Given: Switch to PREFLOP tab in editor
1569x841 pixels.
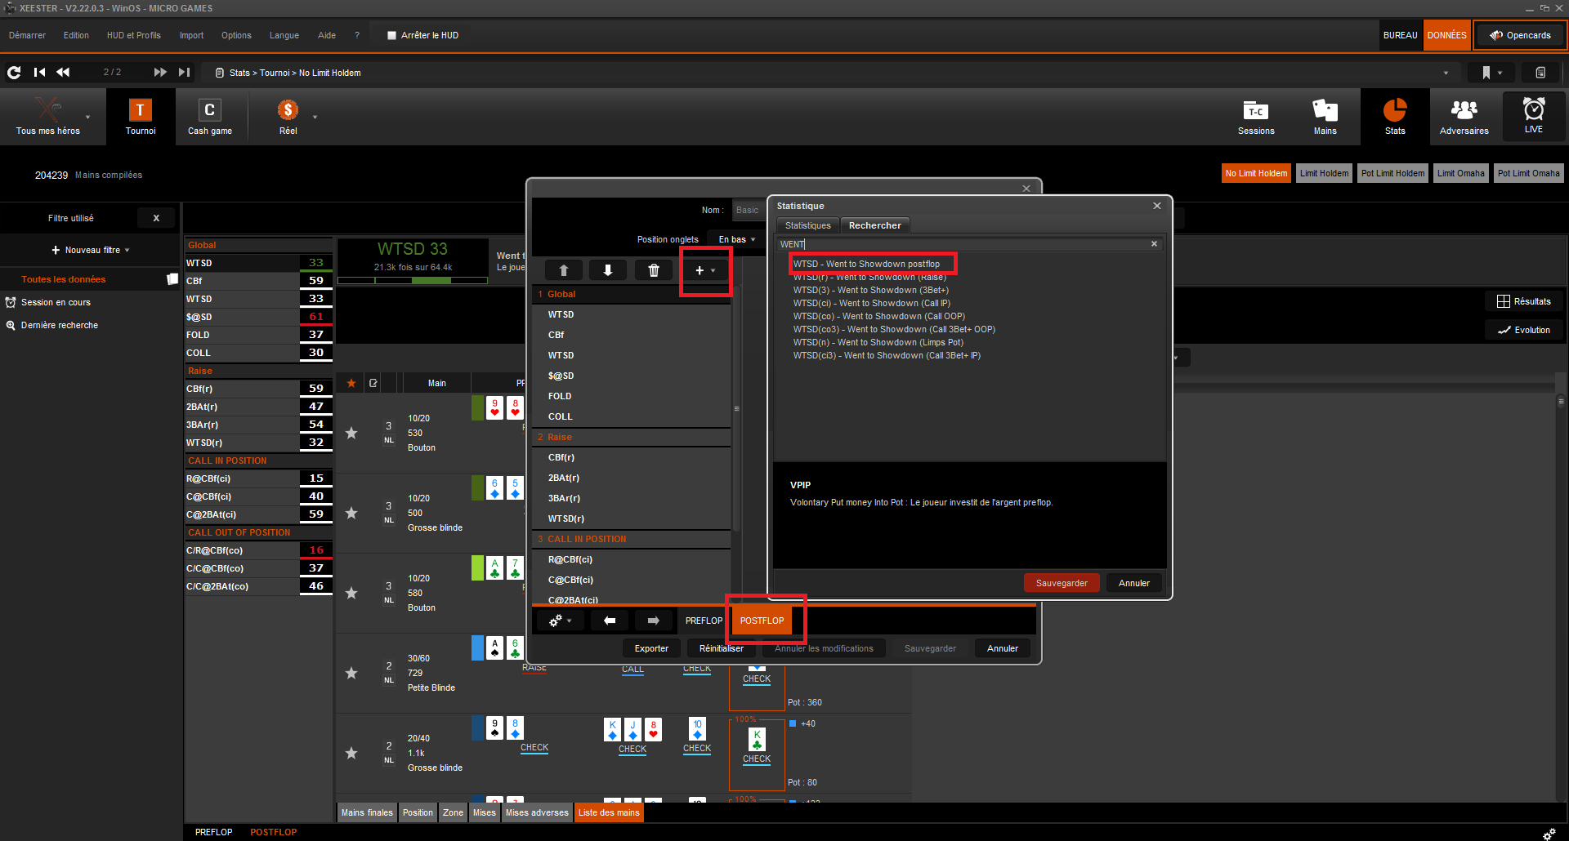Looking at the screenshot, I should point(704,621).
